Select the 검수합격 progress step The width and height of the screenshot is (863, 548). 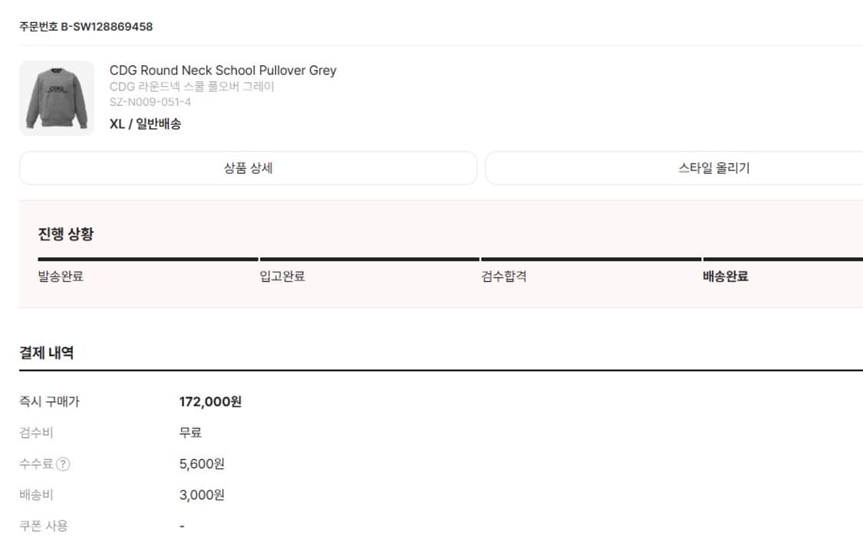(x=504, y=276)
